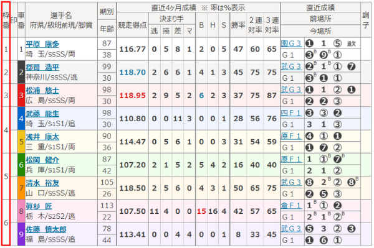Click the red number 3 car badge
This screenshot has width=374, height=248.
21,95
